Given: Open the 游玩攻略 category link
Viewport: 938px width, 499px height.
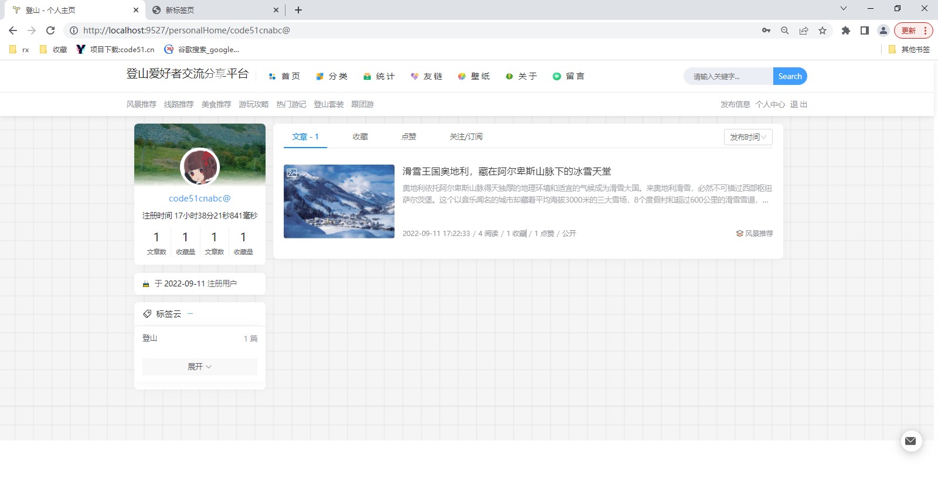Looking at the screenshot, I should click(x=254, y=104).
